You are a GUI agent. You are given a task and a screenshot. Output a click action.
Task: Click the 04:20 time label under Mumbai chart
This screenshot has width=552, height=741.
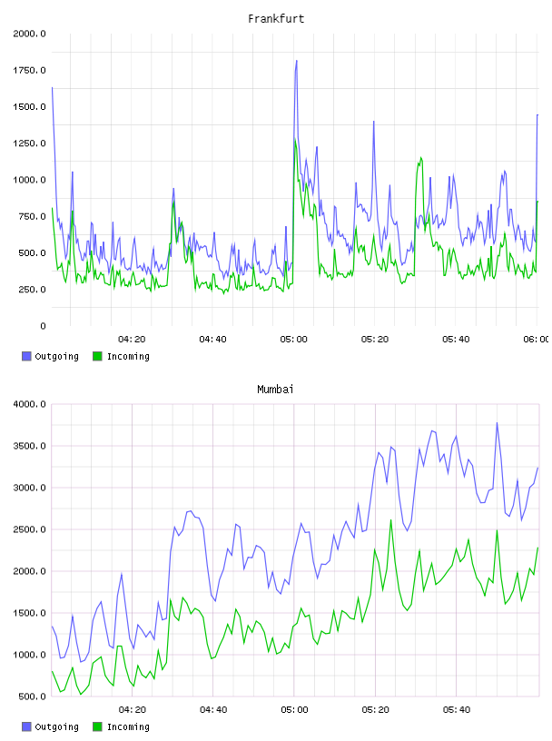click(x=132, y=710)
